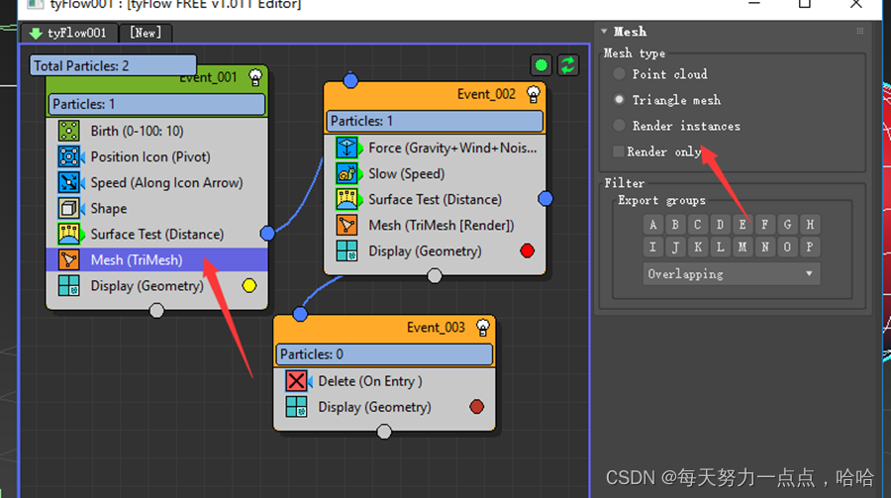Collapse the Mesh rollout triangle
Image resolution: width=891 pixels, height=498 pixels.
(604, 32)
